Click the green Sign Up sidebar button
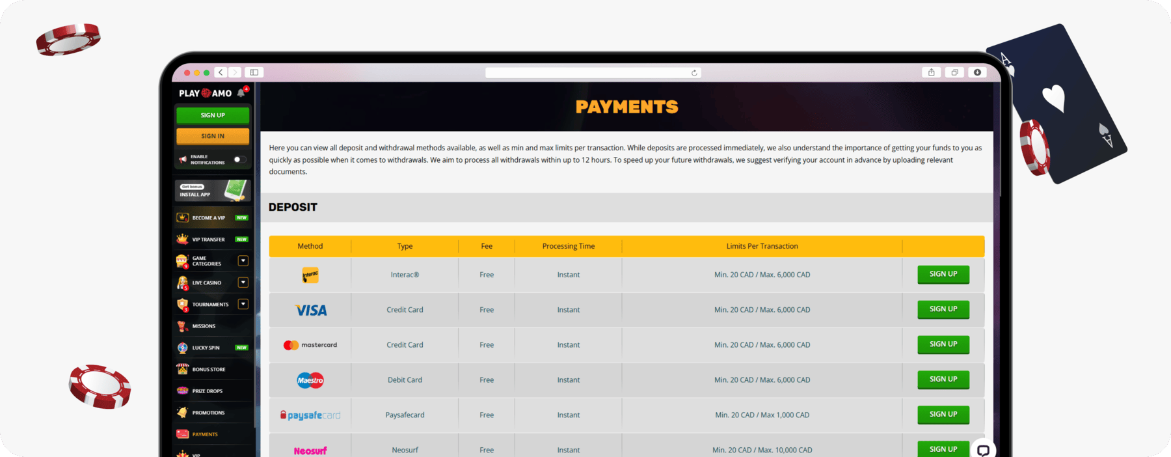Image resolution: width=1171 pixels, height=457 pixels. [213, 115]
